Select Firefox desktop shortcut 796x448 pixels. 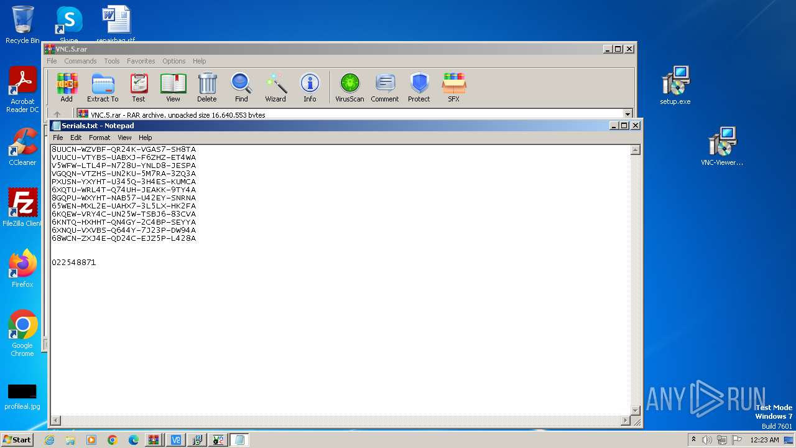tap(22, 269)
